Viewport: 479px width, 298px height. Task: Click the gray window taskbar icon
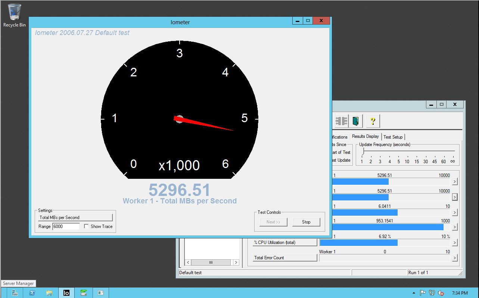(100, 293)
